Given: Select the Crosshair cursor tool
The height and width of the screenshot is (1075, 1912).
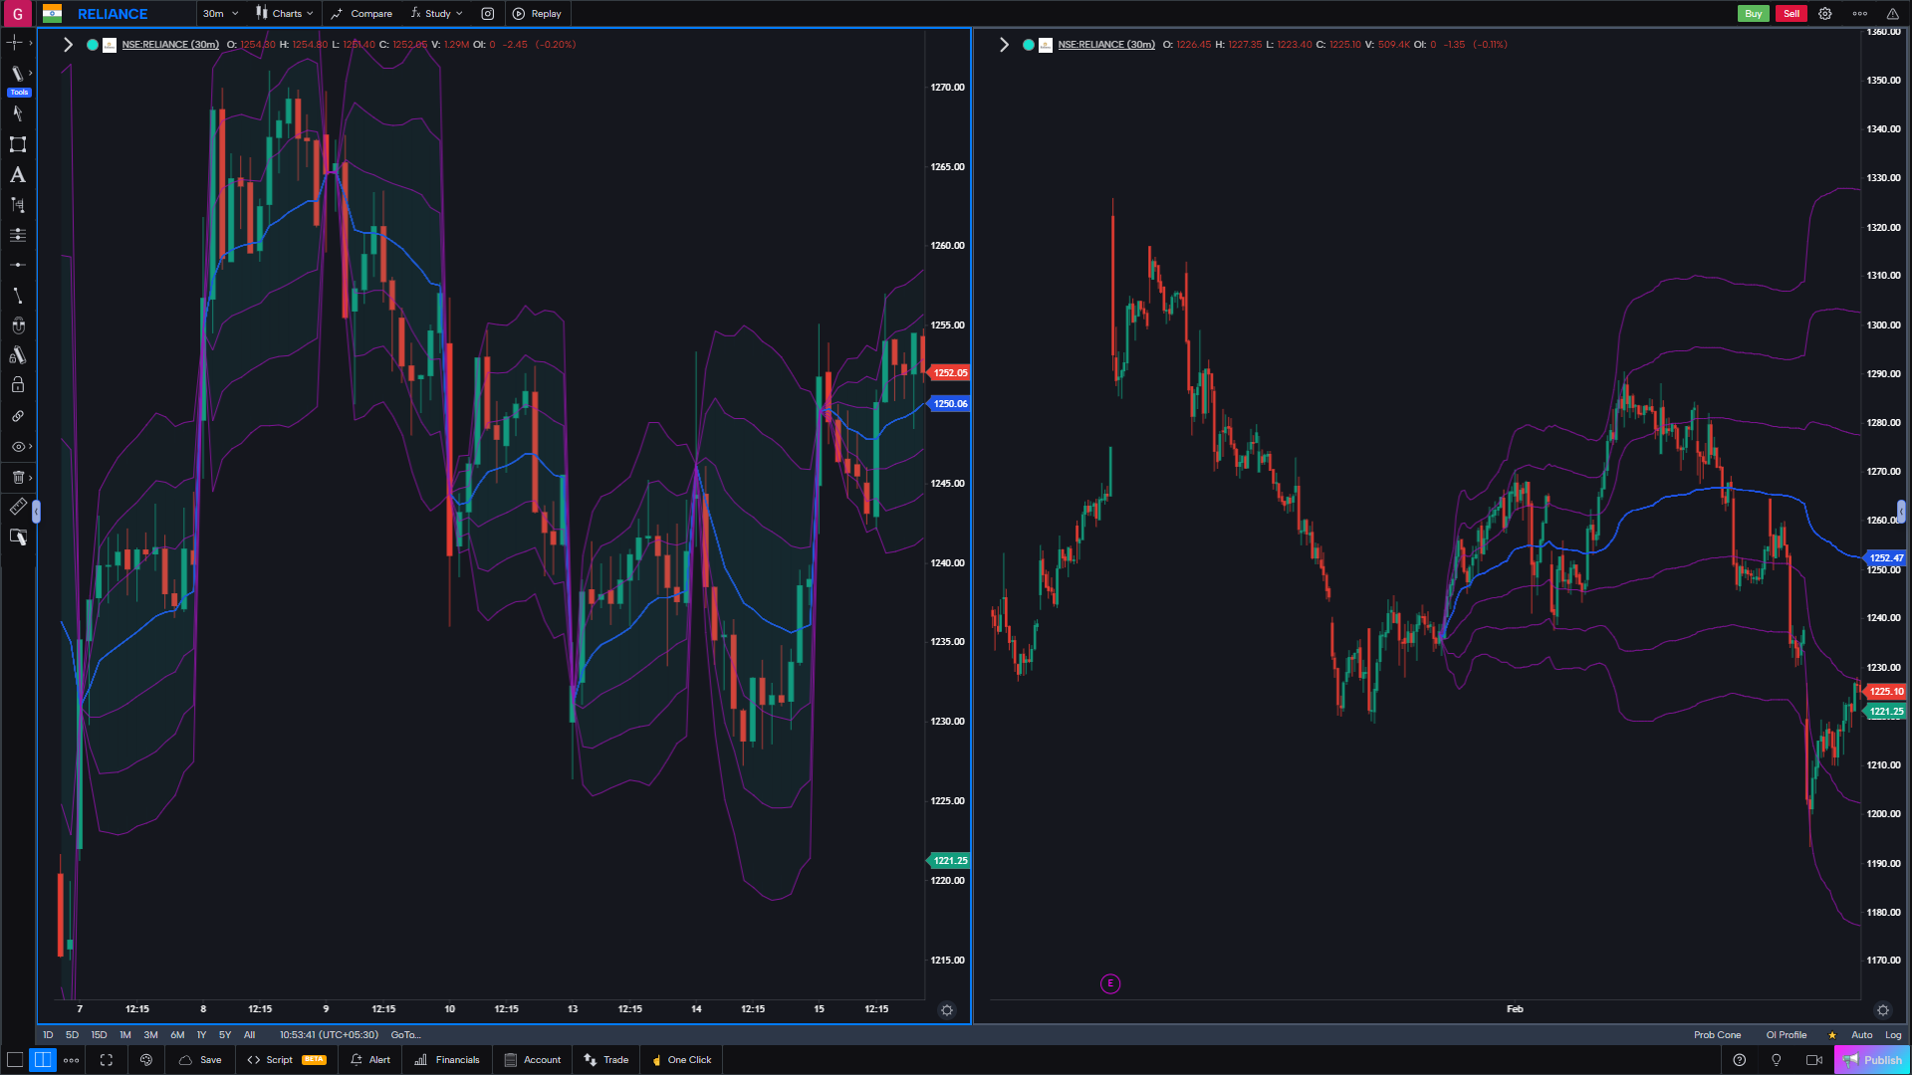Looking at the screenshot, I should click(x=17, y=43).
